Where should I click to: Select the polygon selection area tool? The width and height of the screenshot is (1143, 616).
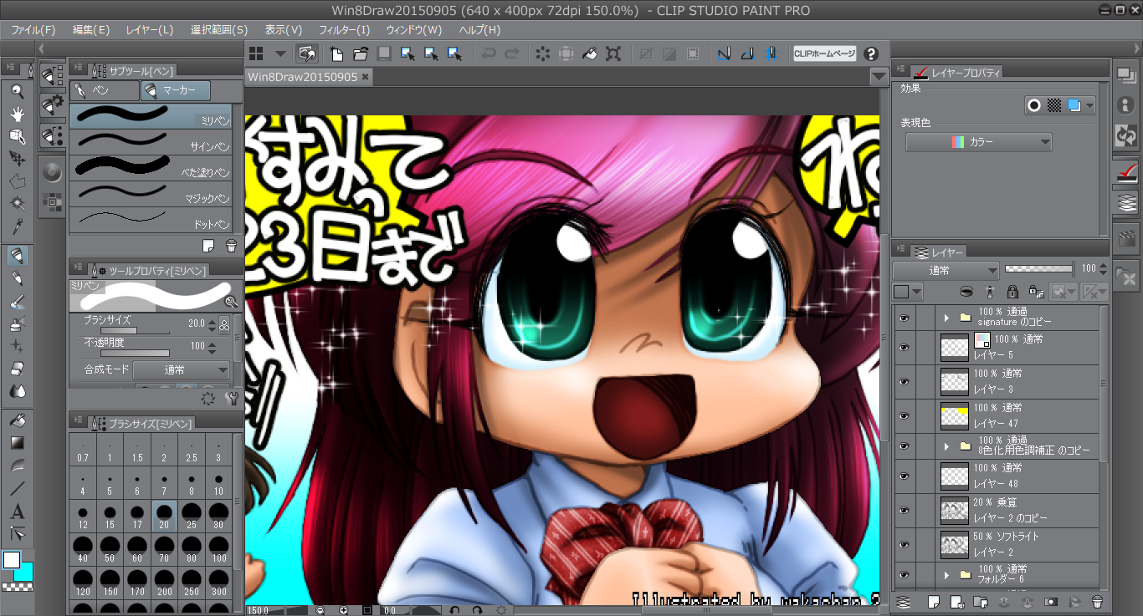coord(17,181)
